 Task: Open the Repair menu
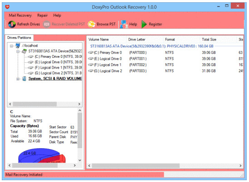click(x=42, y=15)
